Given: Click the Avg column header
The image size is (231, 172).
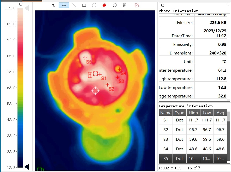Looking at the screenshot, I should coord(220,113).
